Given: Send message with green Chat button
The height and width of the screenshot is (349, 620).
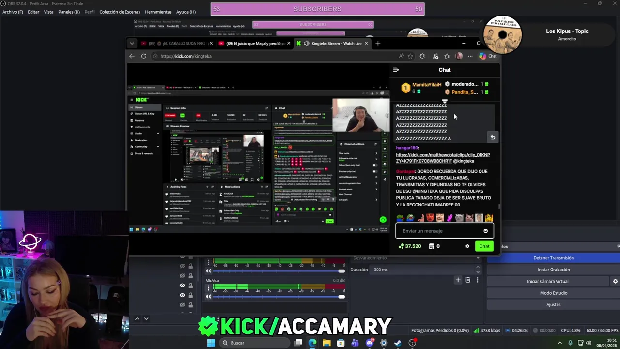Looking at the screenshot, I should pos(484,246).
